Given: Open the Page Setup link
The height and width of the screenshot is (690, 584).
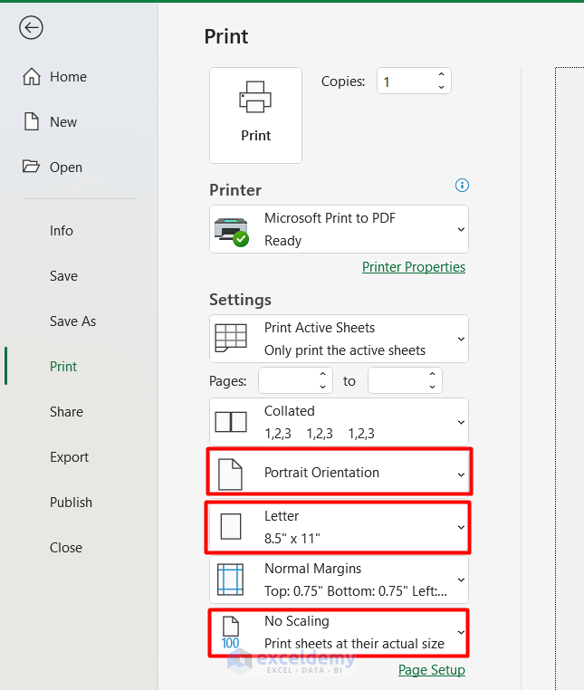Looking at the screenshot, I should (432, 670).
